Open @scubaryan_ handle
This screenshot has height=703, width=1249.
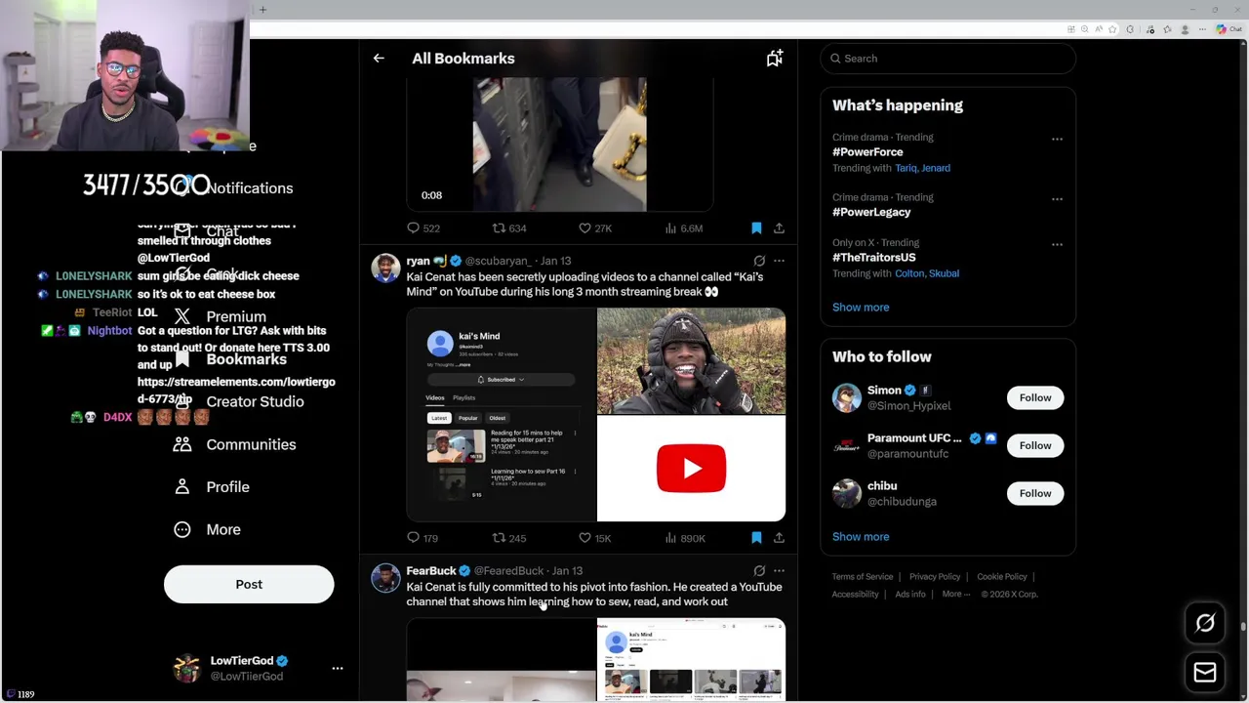point(499,261)
